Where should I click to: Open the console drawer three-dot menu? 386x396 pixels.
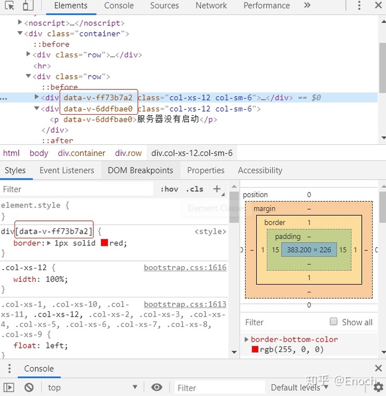(9, 369)
